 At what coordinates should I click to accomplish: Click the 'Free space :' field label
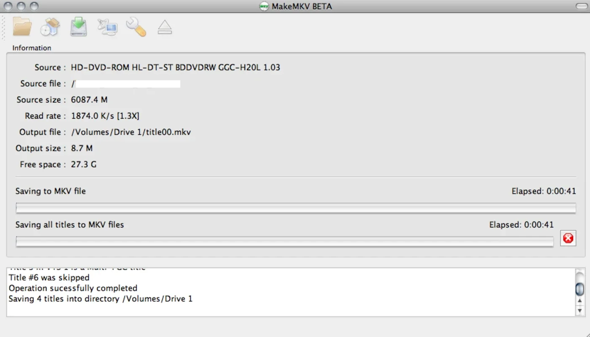coord(43,164)
